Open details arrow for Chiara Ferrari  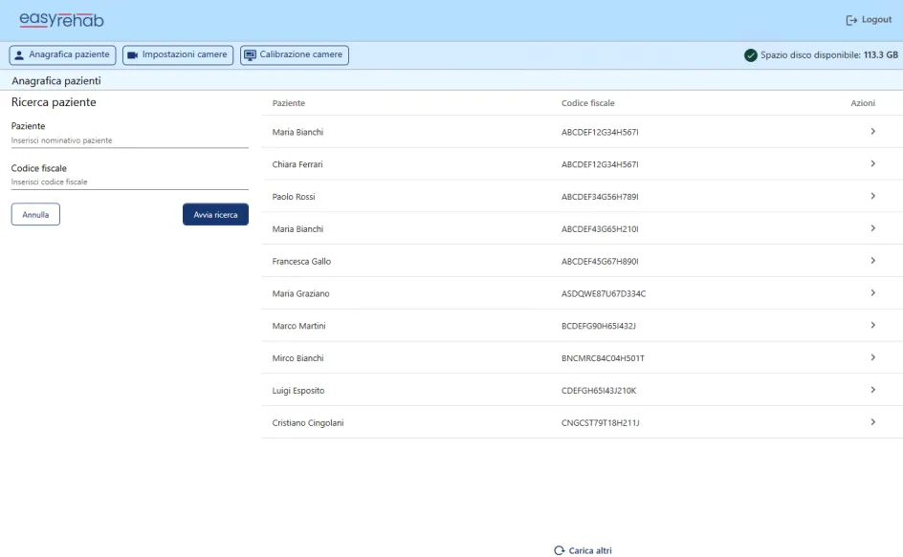(x=872, y=164)
